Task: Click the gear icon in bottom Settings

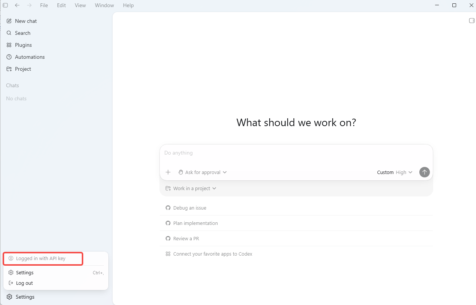Action: [10, 297]
